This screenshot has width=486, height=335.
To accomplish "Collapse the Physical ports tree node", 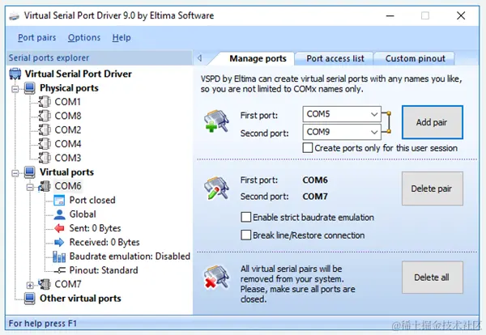I will (x=15, y=89).
